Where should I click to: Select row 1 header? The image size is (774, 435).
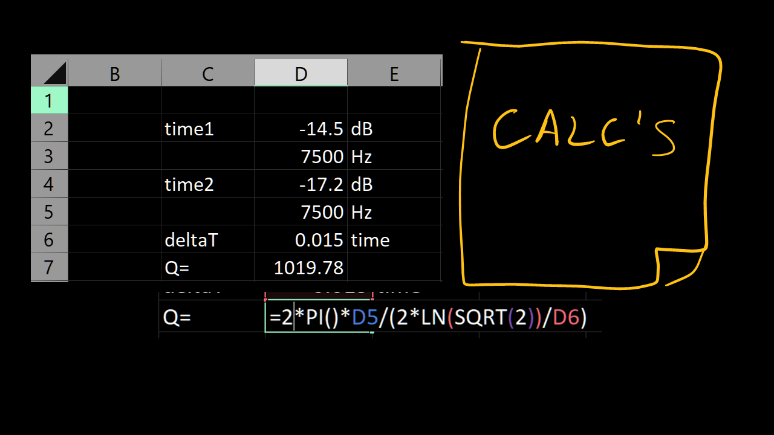tap(50, 100)
